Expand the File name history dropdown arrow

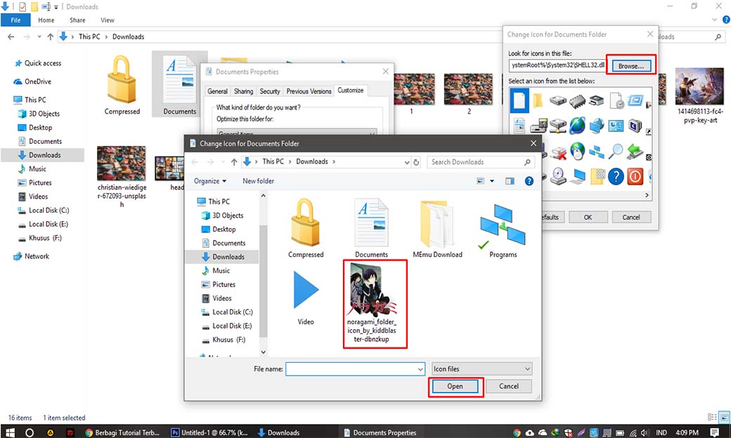(x=420, y=369)
